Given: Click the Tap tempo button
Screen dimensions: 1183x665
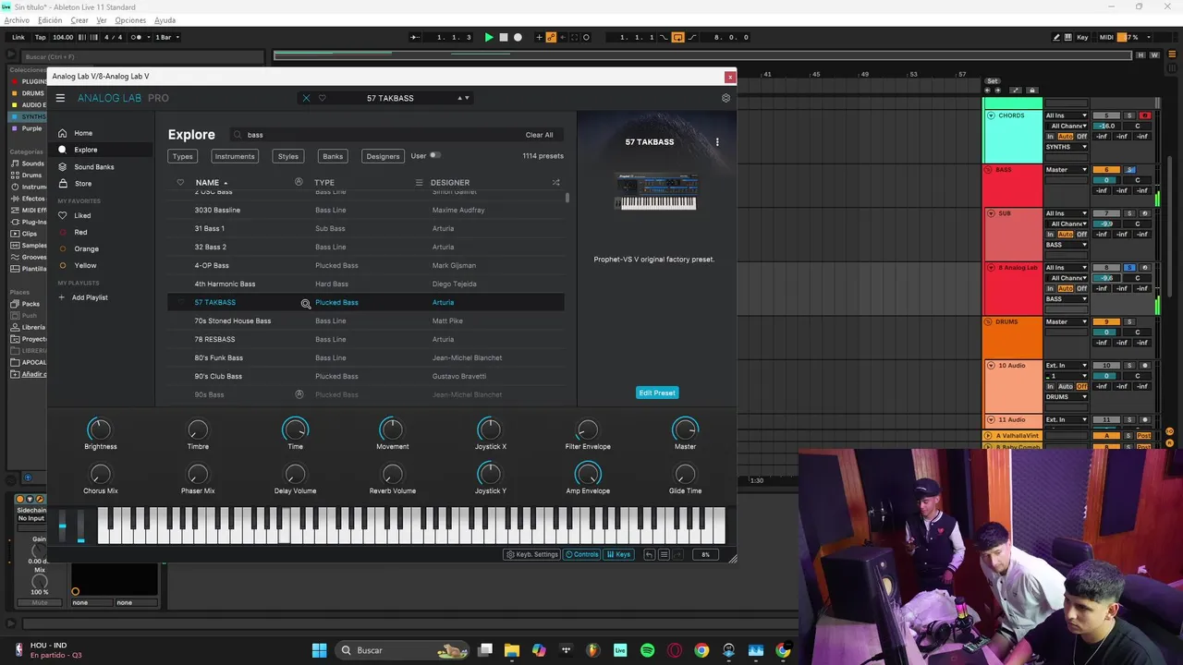Looking at the screenshot, I should 40,37.
